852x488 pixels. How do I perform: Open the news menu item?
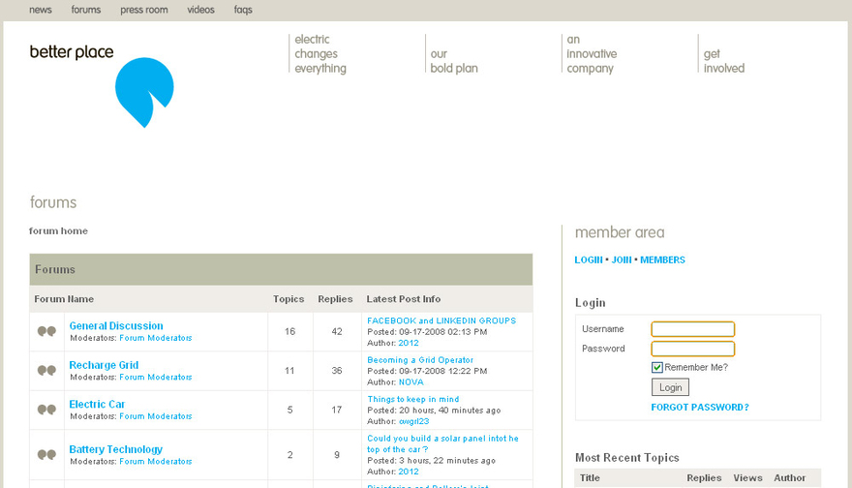point(41,10)
